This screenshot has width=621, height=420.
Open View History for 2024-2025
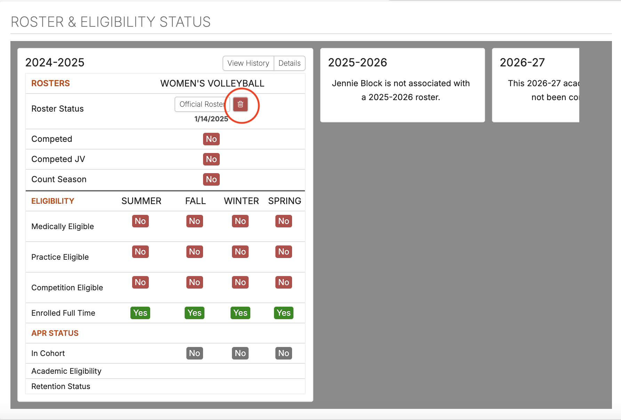coord(248,63)
